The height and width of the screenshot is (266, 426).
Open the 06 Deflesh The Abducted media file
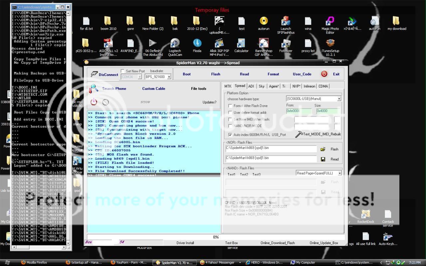point(153,44)
